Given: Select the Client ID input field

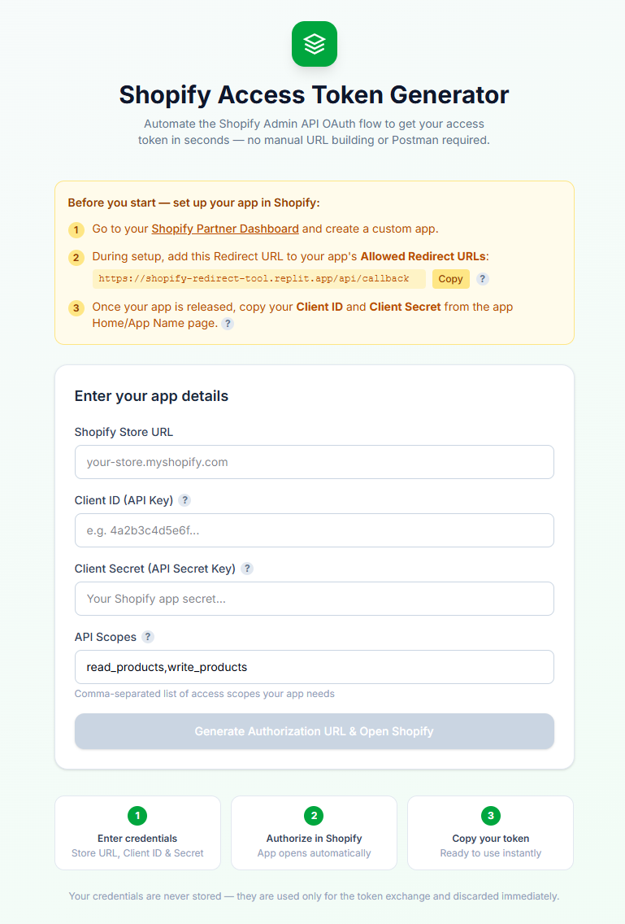Looking at the screenshot, I should coord(314,530).
